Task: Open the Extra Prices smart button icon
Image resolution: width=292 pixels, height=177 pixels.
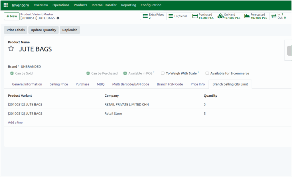Action: click(x=145, y=16)
